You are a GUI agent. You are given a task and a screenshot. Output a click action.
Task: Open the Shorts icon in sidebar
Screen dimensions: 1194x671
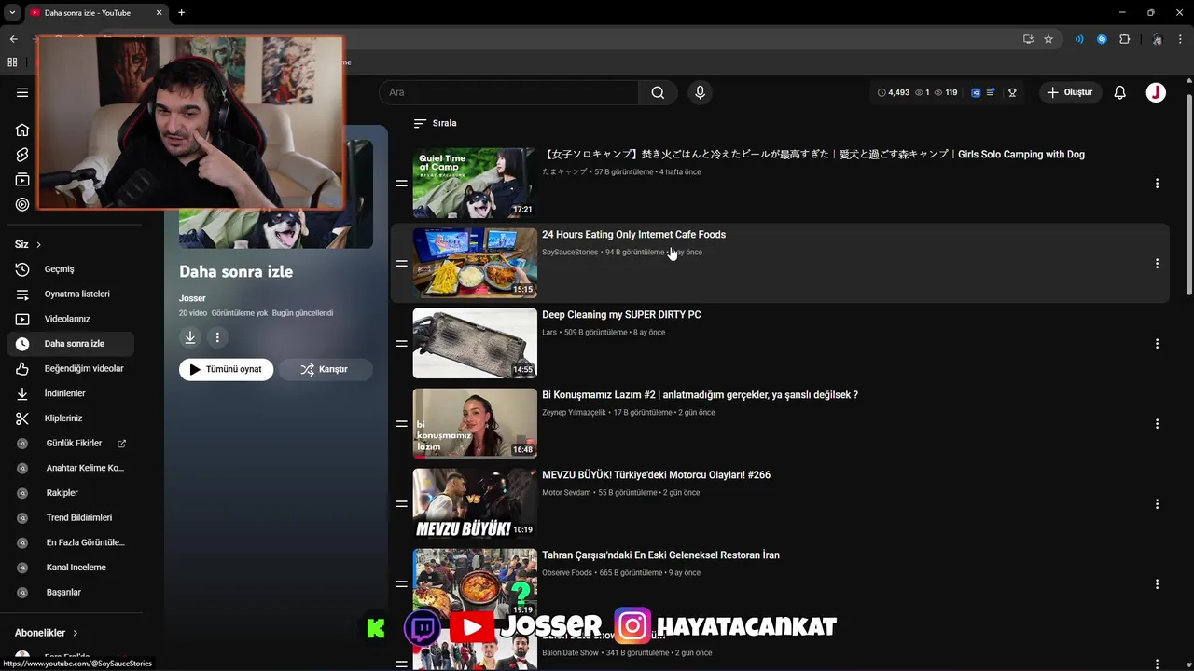pyautogui.click(x=22, y=155)
